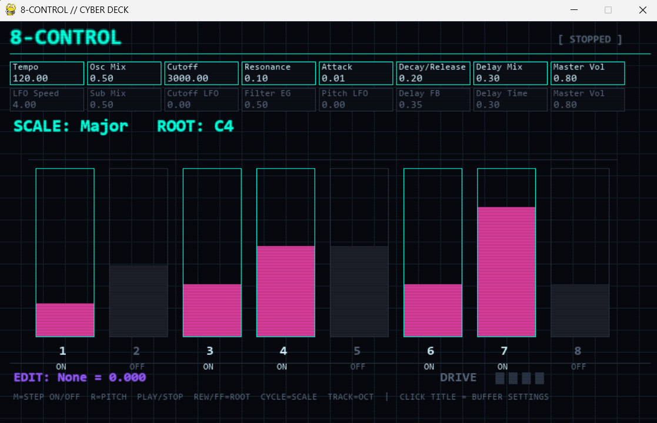Select the Decay/Release parameter box
The width and height of the screenshot is (657, 423).
pyautogui.click(x=433, y=73)
